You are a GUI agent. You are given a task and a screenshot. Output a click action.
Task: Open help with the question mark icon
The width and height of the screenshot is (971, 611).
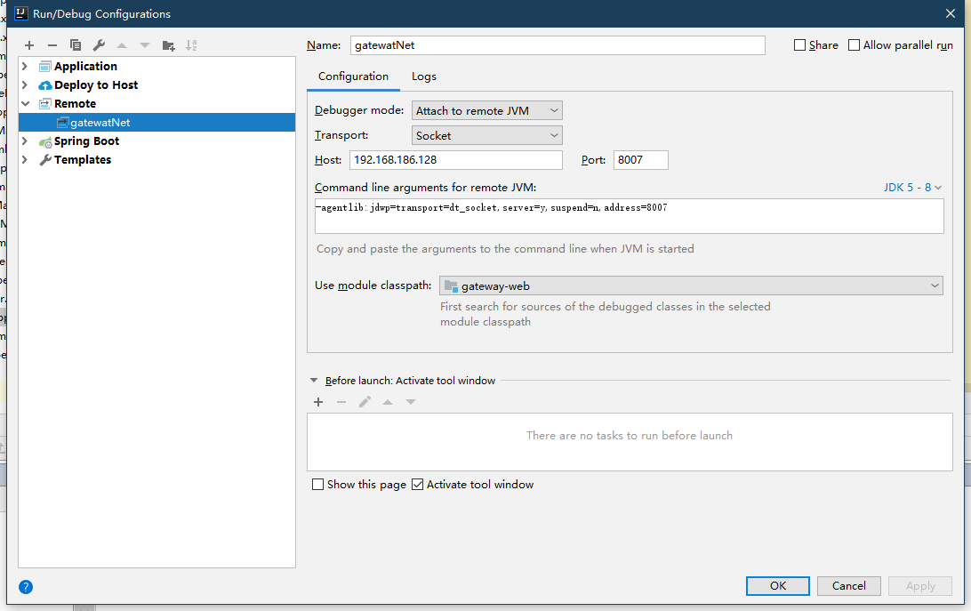[26, 586]
